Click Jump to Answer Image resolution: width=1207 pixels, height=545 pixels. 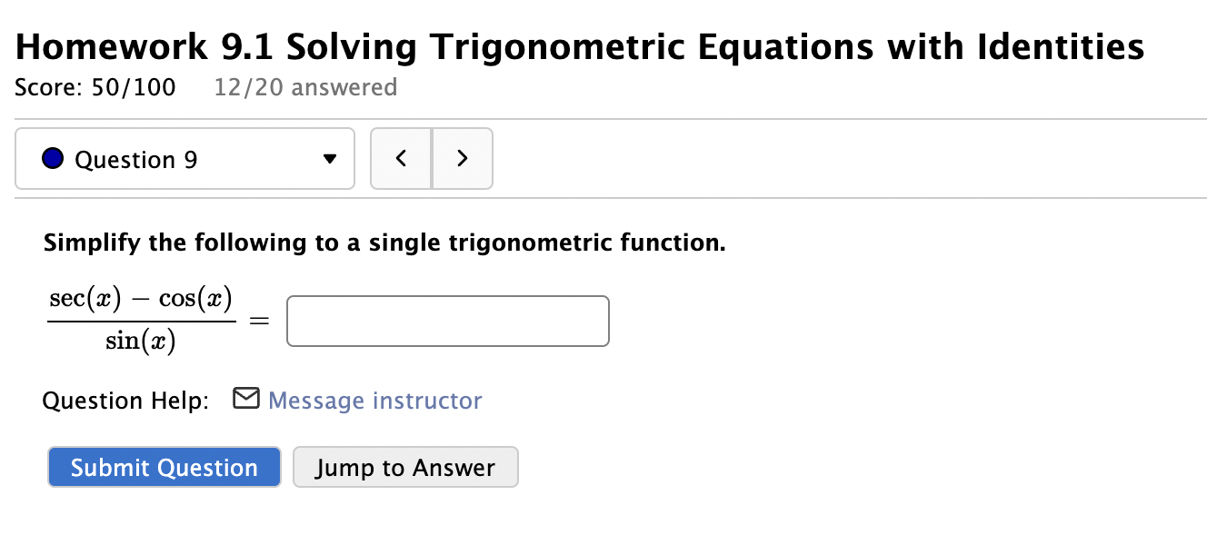pyautogui.click(x=405, y=467)
